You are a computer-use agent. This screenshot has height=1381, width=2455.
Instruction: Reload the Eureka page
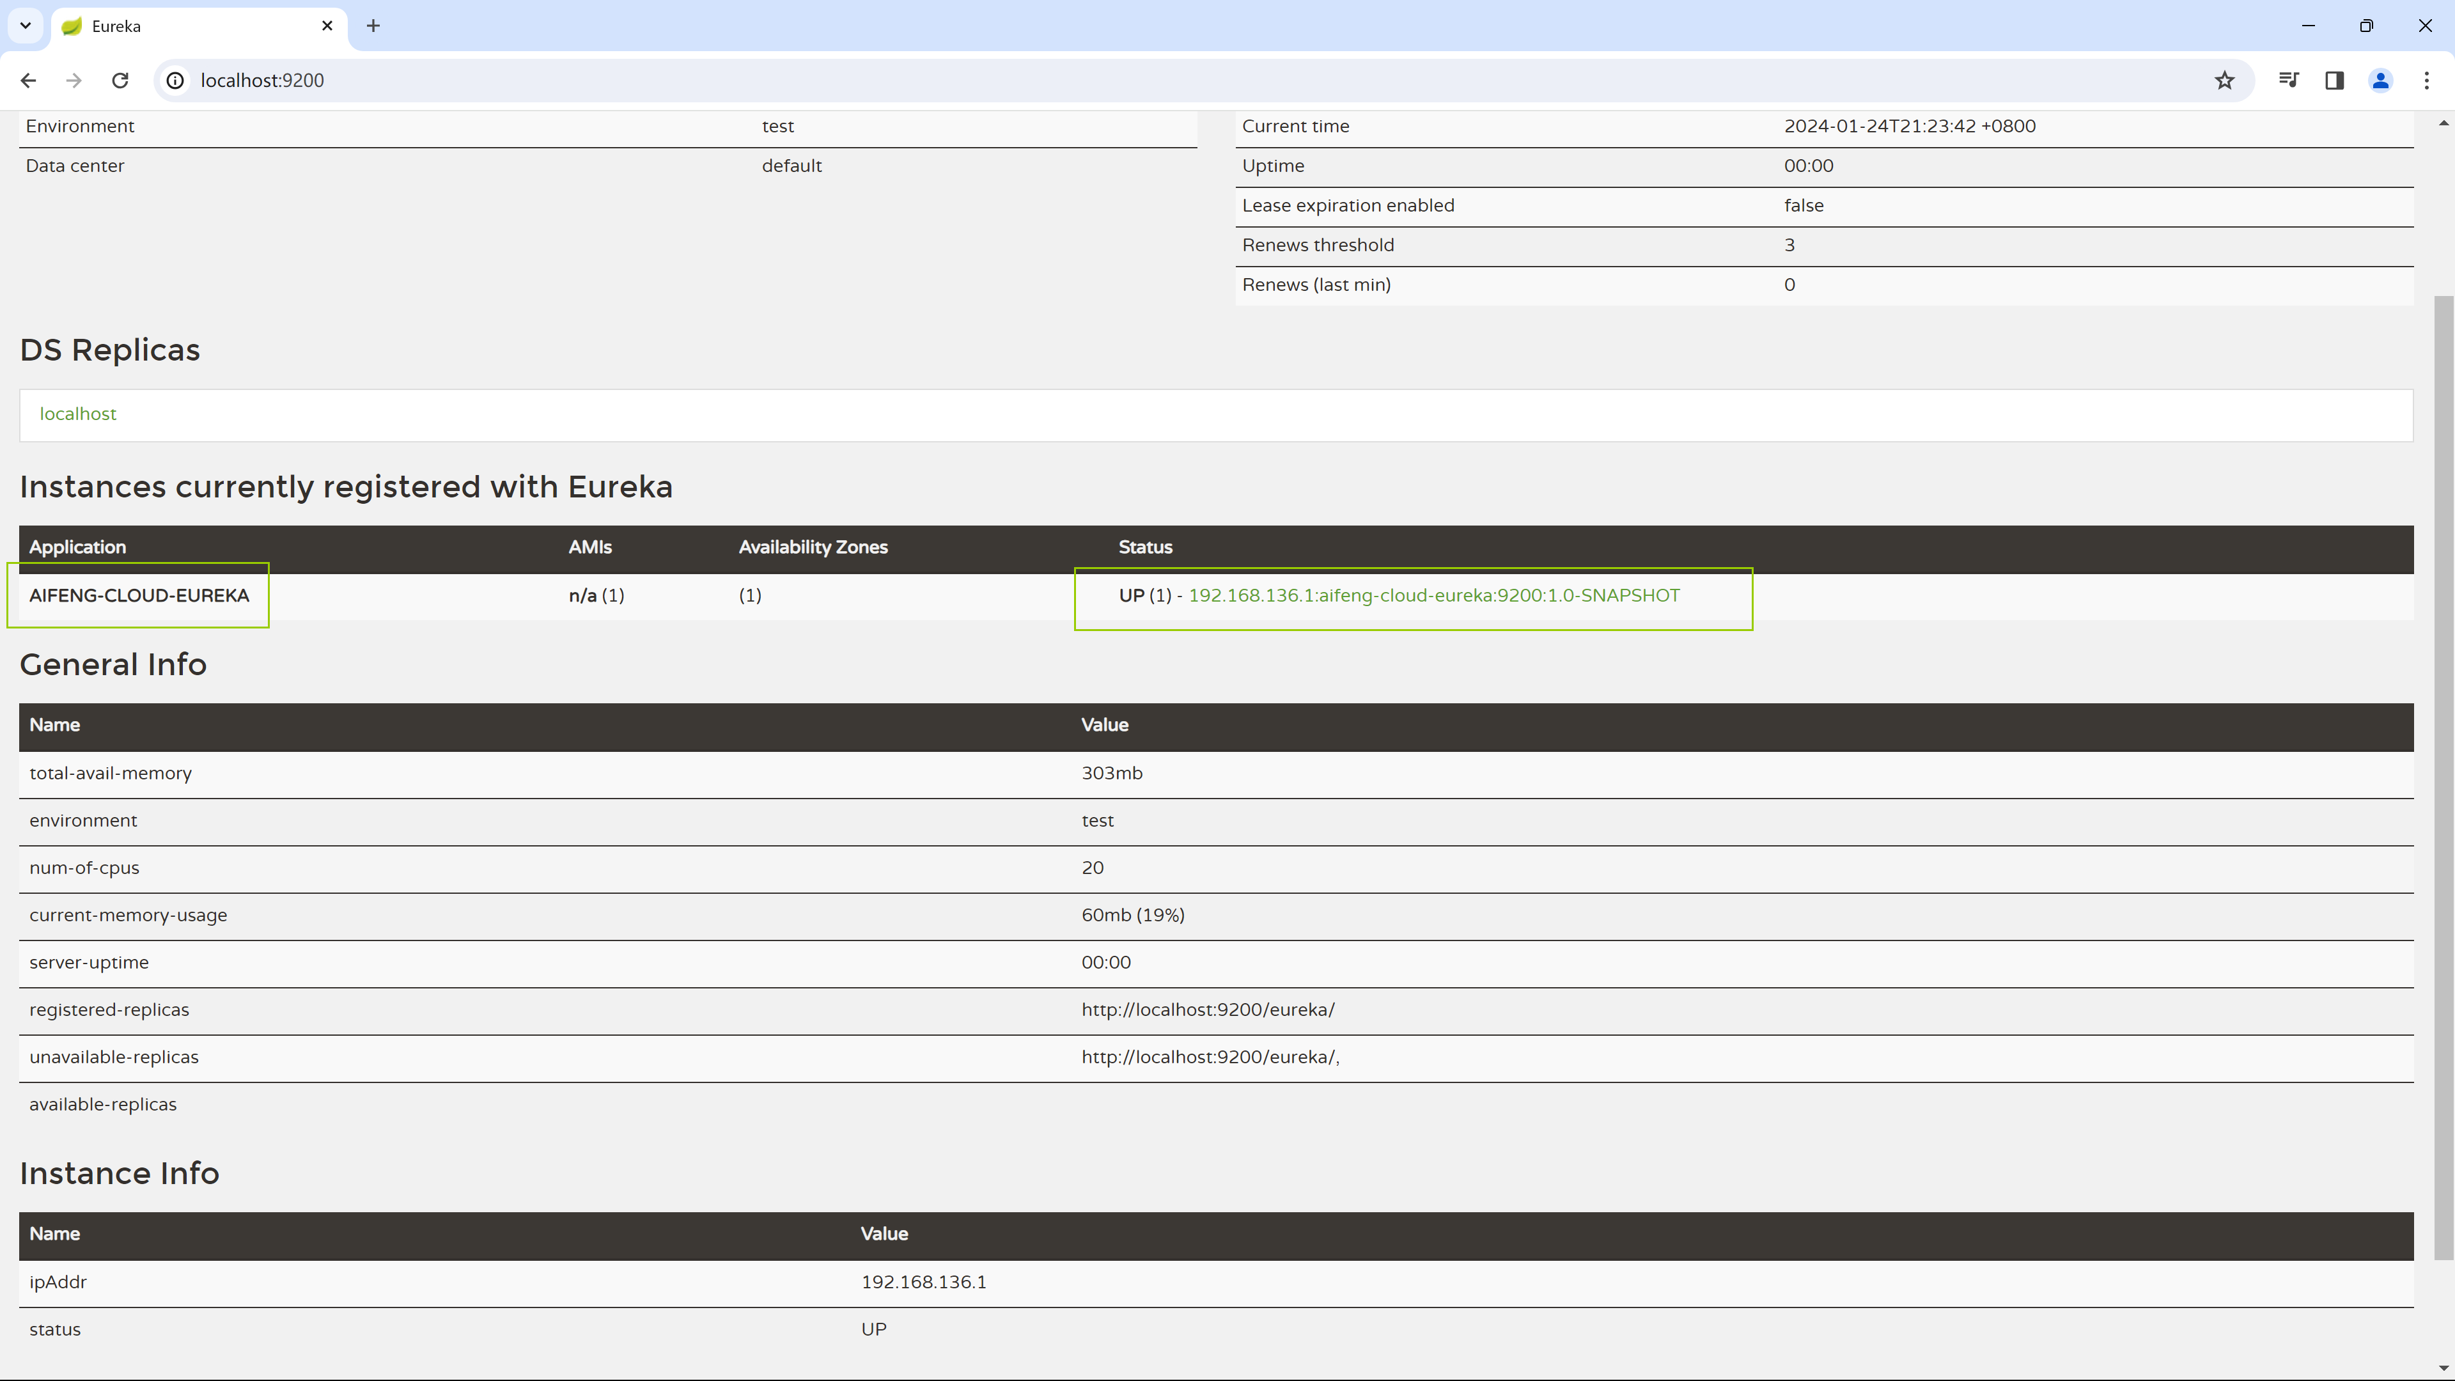120,81
